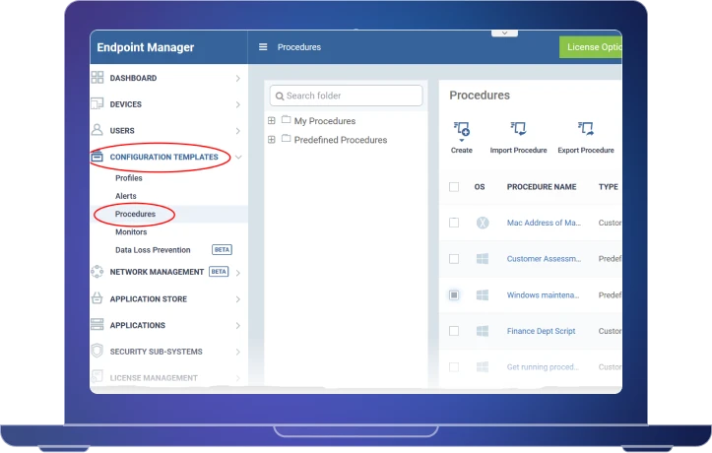Screen dimensions: 712x453
Task: Tick the select-all checkbox in table header
Action: [454, 187]
